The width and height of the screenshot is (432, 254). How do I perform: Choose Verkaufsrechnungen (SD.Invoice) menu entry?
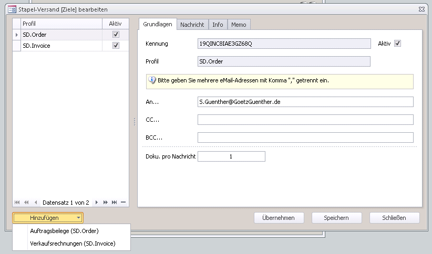(x=73, y=243)
